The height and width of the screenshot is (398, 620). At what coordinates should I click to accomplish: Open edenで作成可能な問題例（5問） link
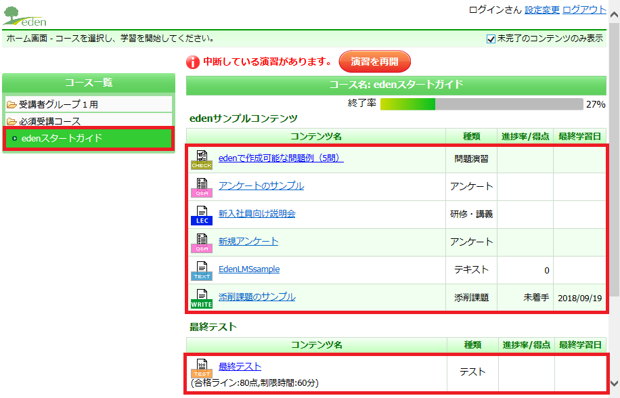tap(281, 158)
